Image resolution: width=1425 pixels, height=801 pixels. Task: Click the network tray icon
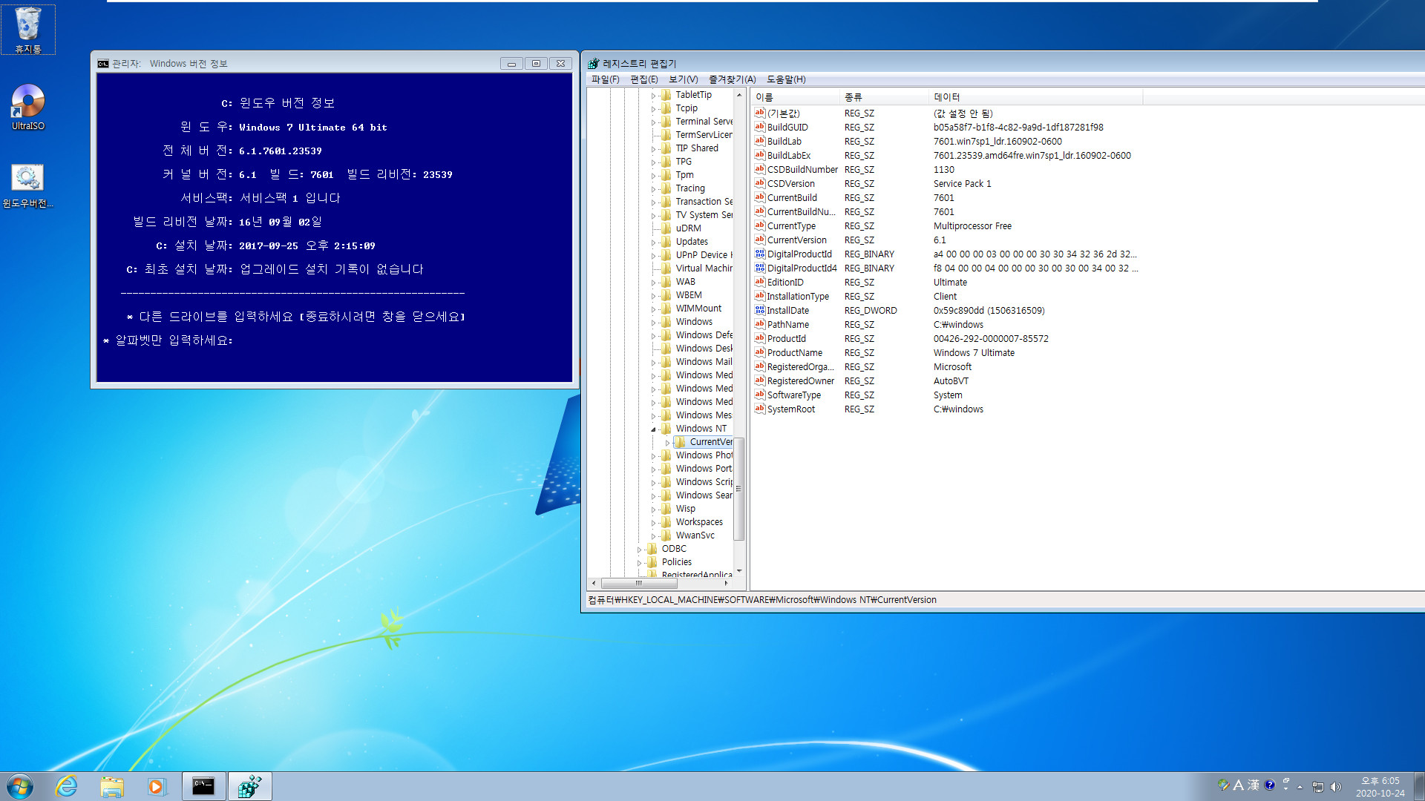click(1318, 787)
